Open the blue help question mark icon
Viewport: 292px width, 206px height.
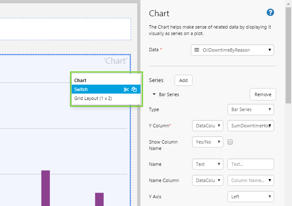point(270,12)
